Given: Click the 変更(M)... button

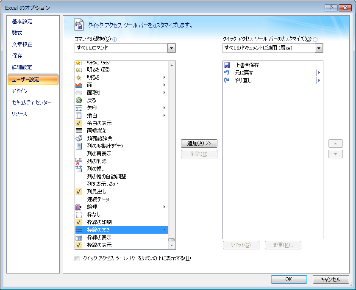Looking at the screenshot, I should [x=283, y=245].
